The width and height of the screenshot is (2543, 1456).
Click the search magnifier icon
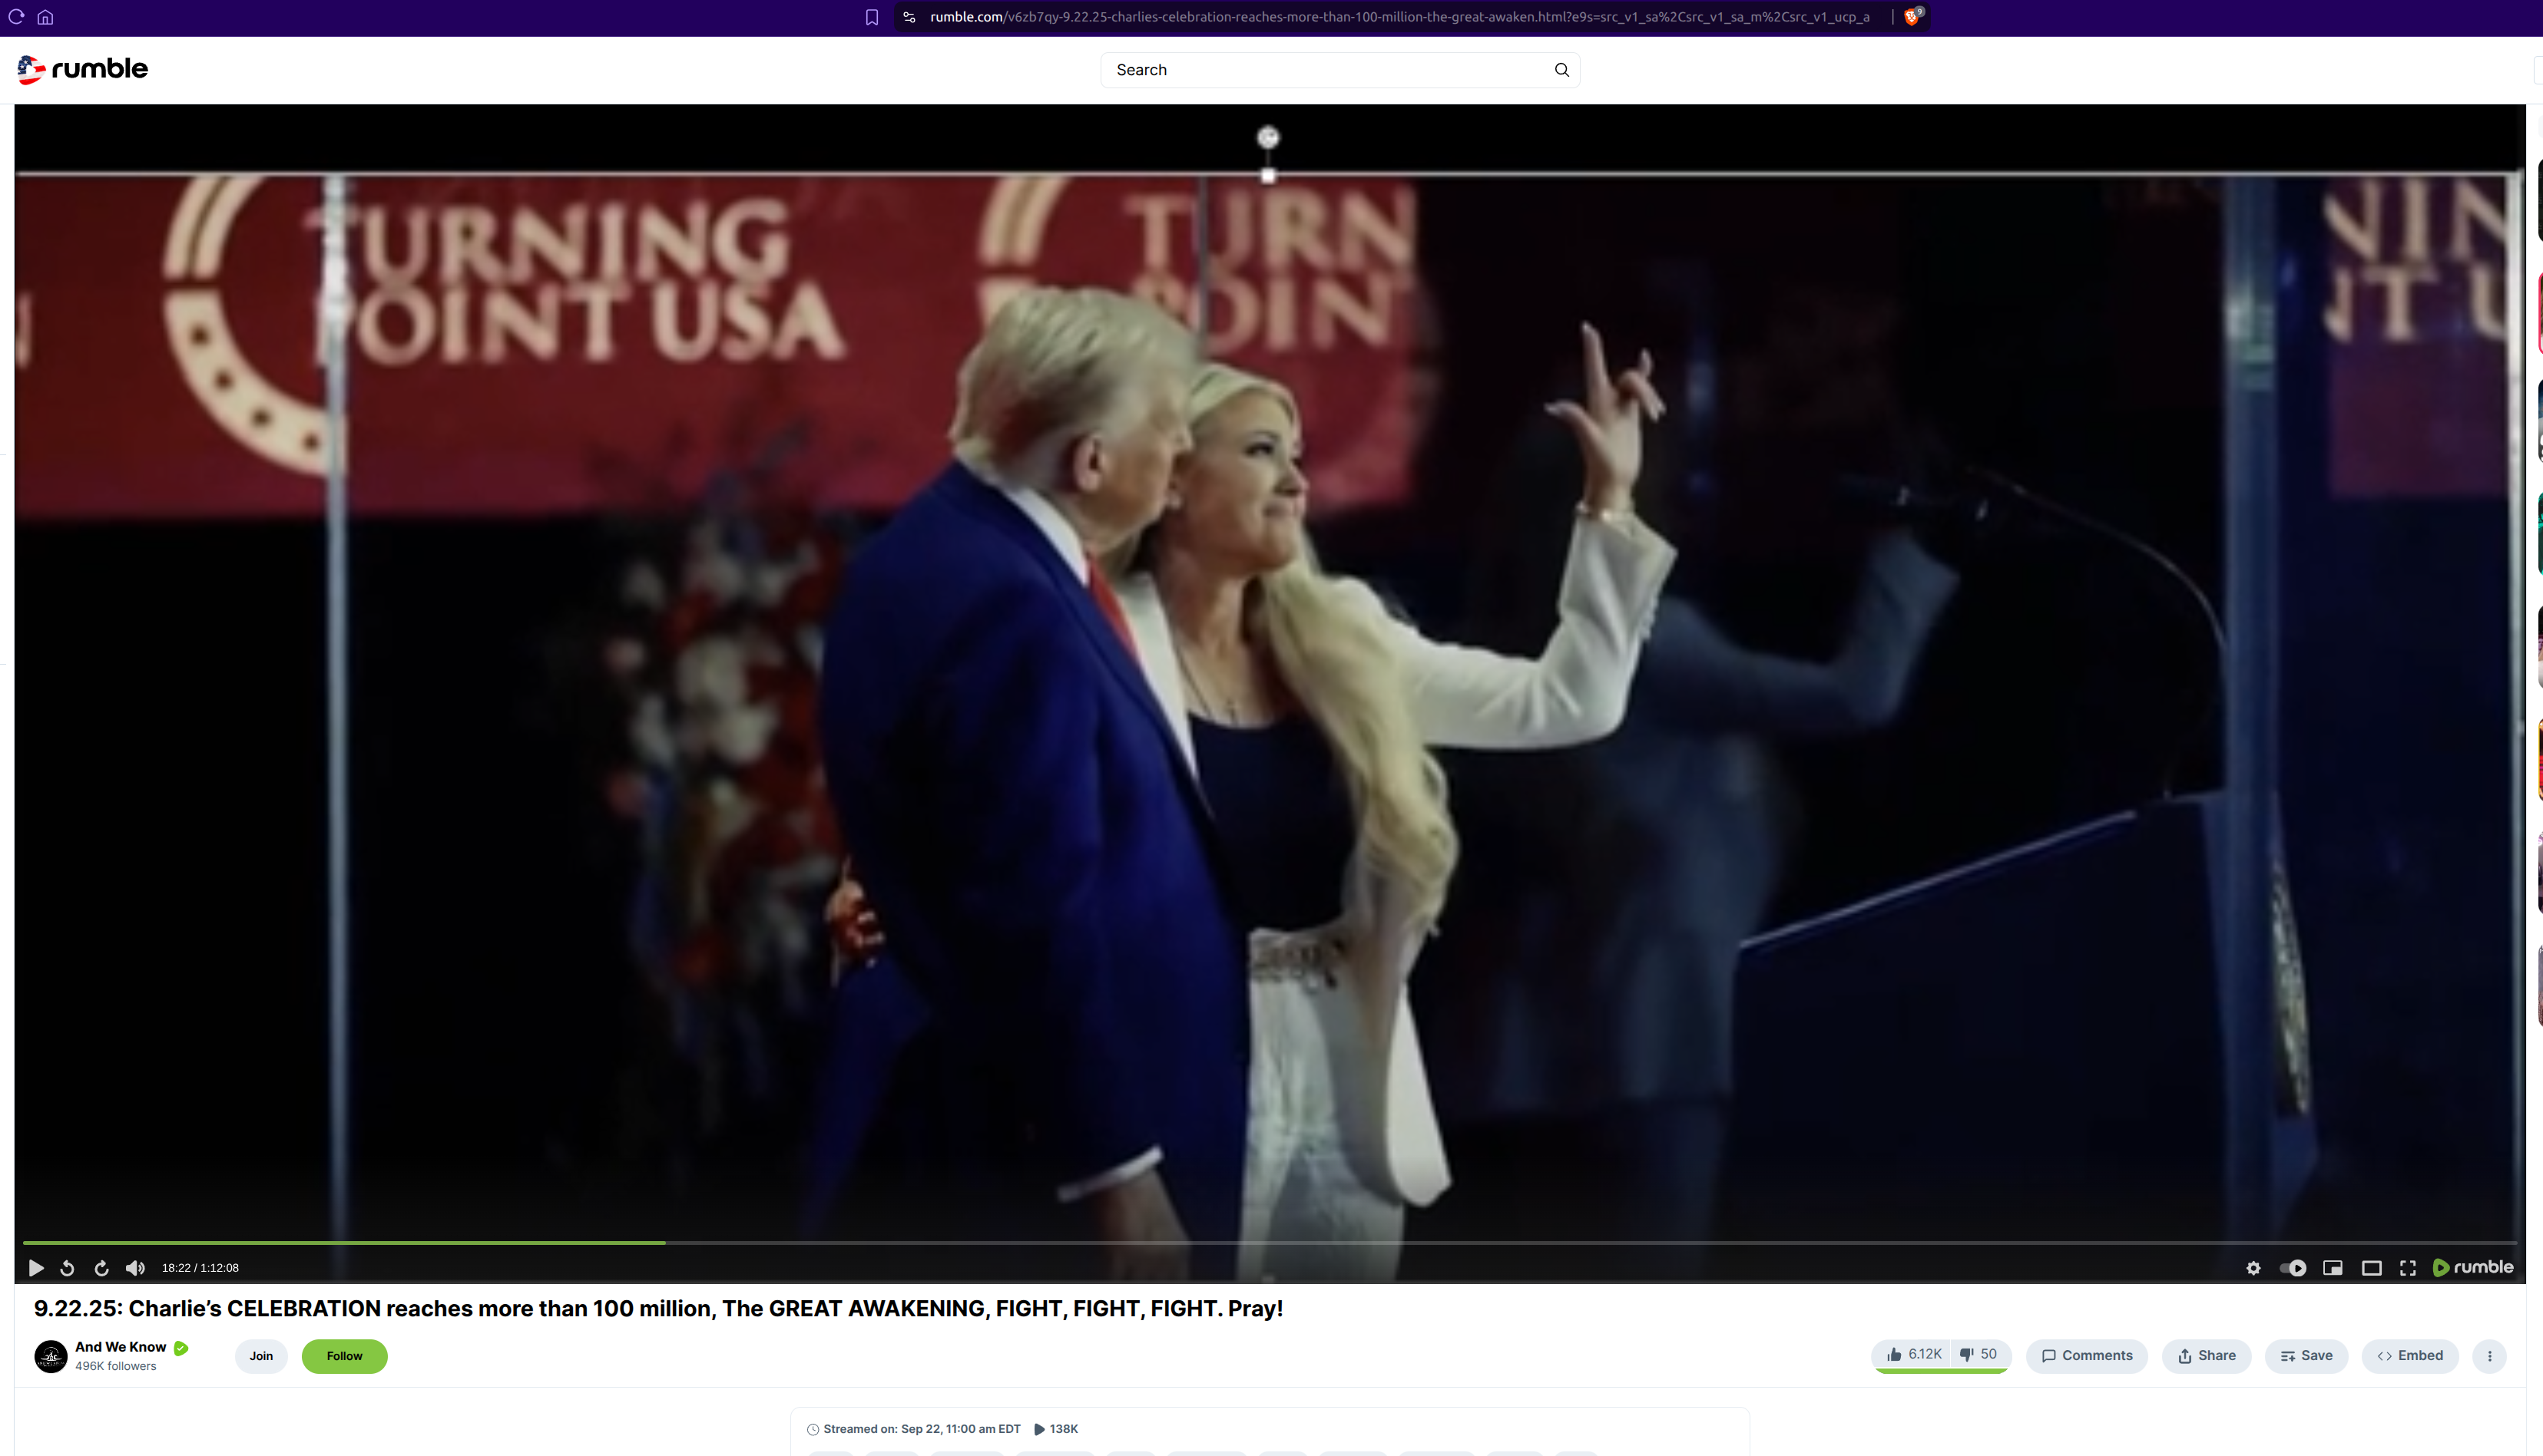(1561, 70)
